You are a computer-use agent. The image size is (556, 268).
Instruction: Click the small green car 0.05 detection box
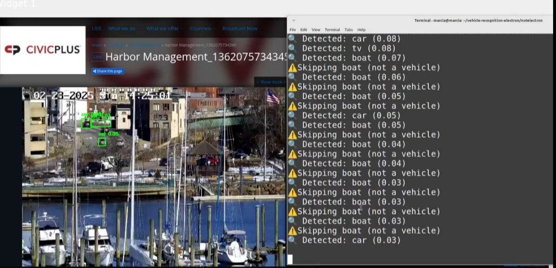(102, 142)
